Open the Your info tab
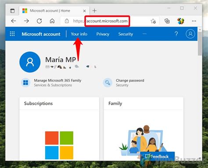 tap(79, 34)
